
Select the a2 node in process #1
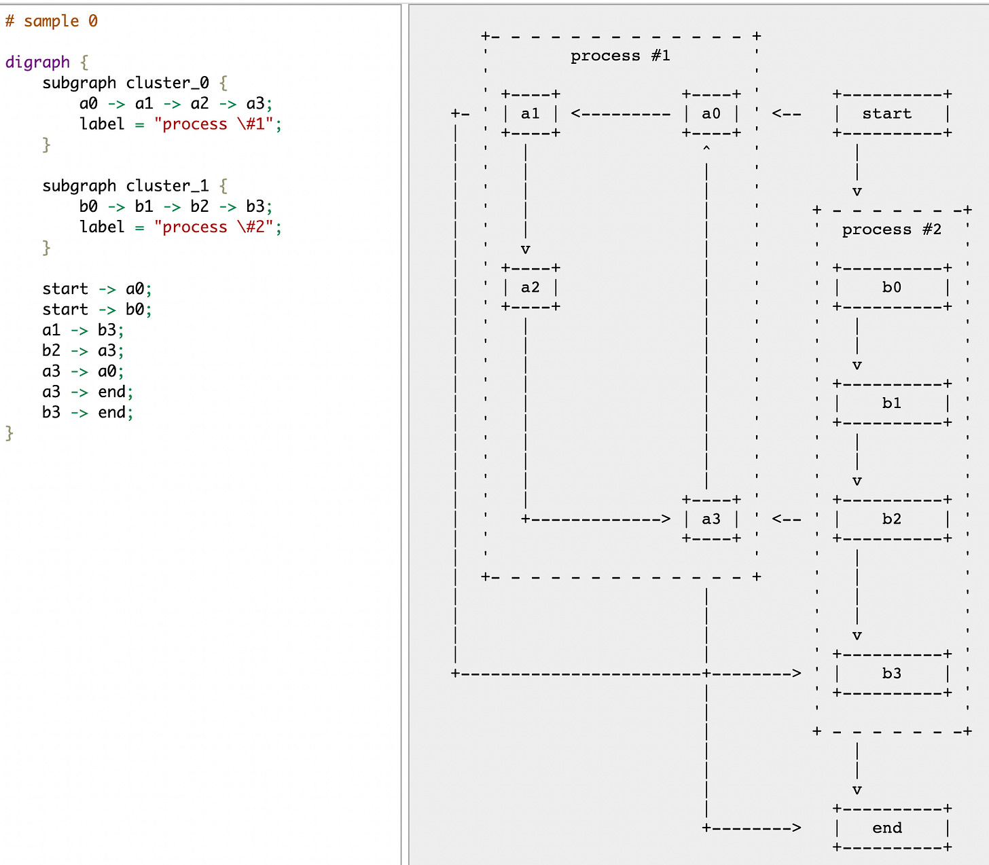click(x=531, y=287)
